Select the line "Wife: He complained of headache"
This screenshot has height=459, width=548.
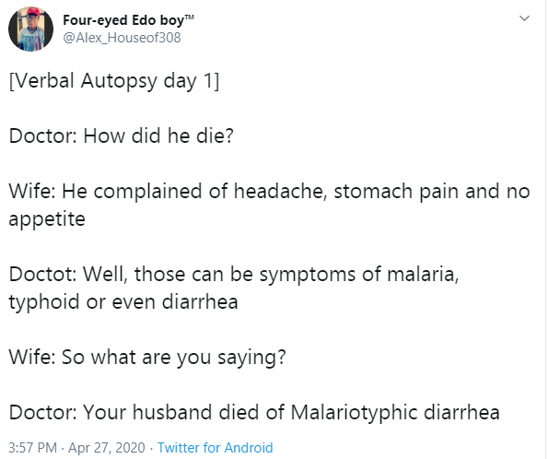[167, 191]
